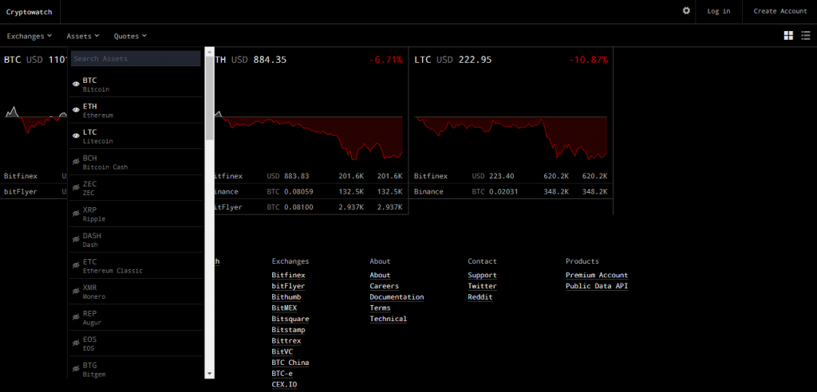
Task: Click the -6.71% ETH change value
Action: [x=386, y=60]
